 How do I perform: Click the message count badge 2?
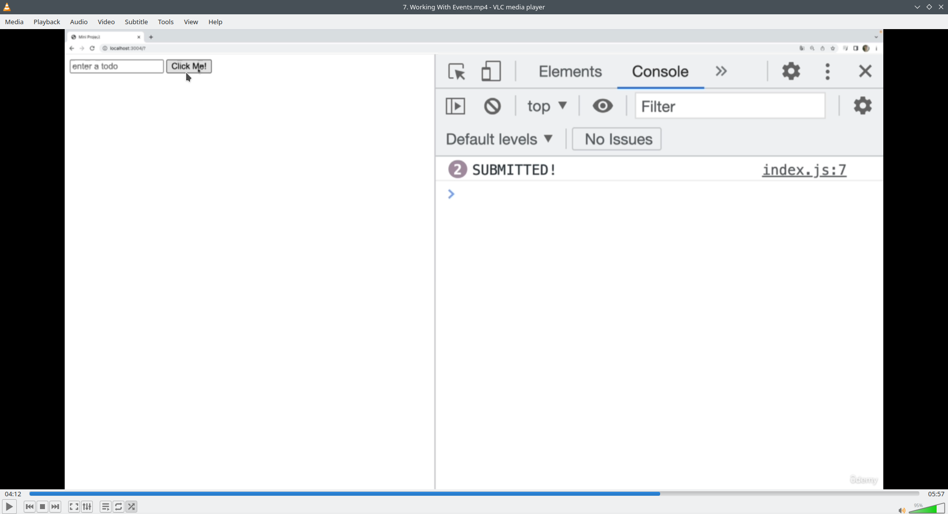pos(458,170)
